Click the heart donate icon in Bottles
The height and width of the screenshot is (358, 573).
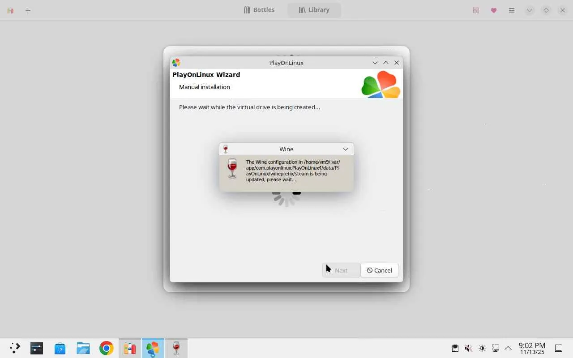[494, 10]
